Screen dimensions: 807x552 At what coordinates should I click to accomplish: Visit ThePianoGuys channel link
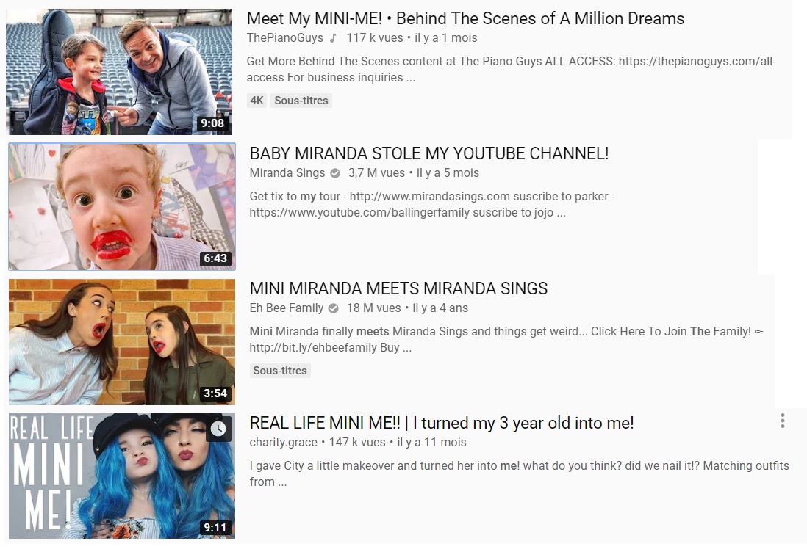[284, 38]
